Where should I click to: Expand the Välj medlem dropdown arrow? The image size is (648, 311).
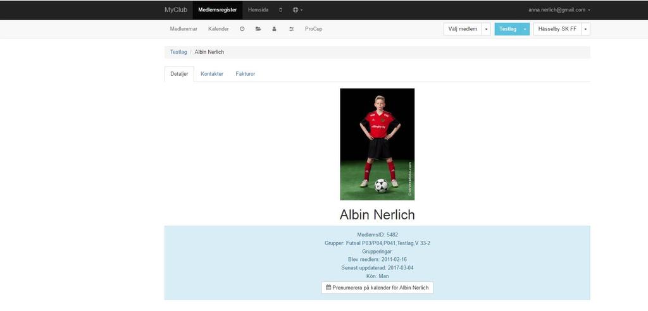click(487, 29)
